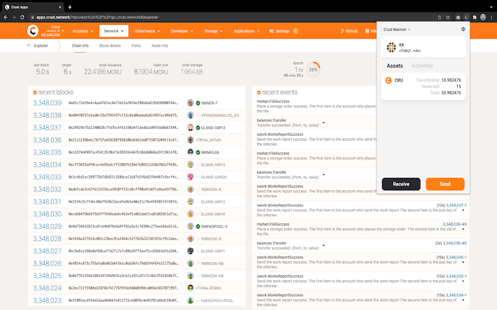
Task: Open Chrome three-dot menu
Action: [491, 17]
